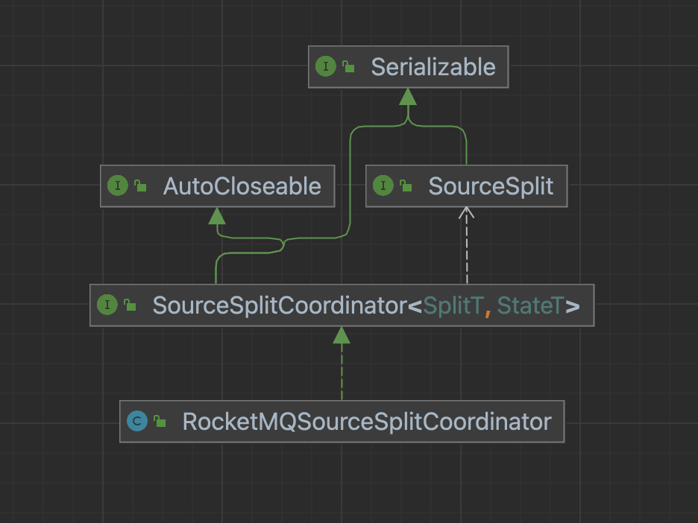Click the green arrowhead below AutoCloseable
The height and width of the screenshot is (523, 698).
217,215
